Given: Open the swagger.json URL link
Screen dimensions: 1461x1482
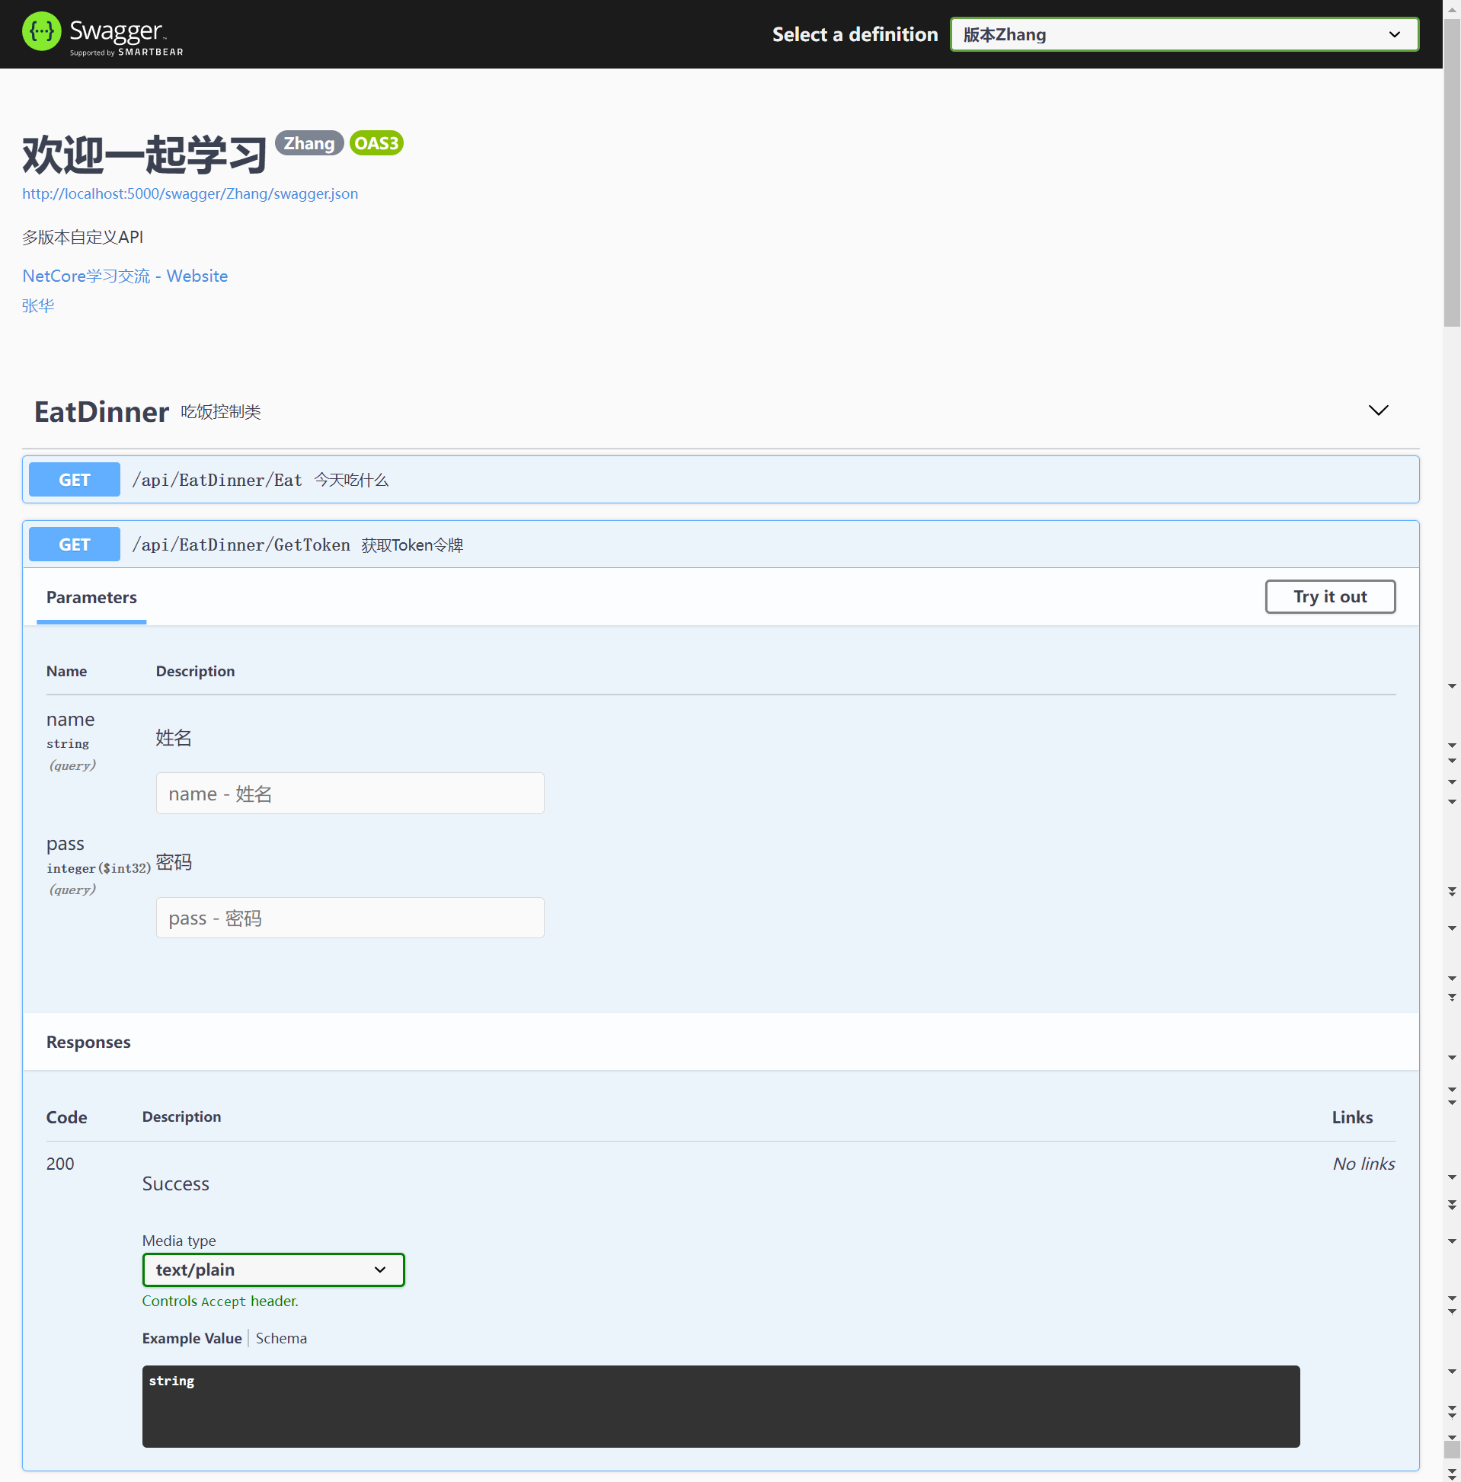Looking at the screenshot, I should [x=190, y=193].
